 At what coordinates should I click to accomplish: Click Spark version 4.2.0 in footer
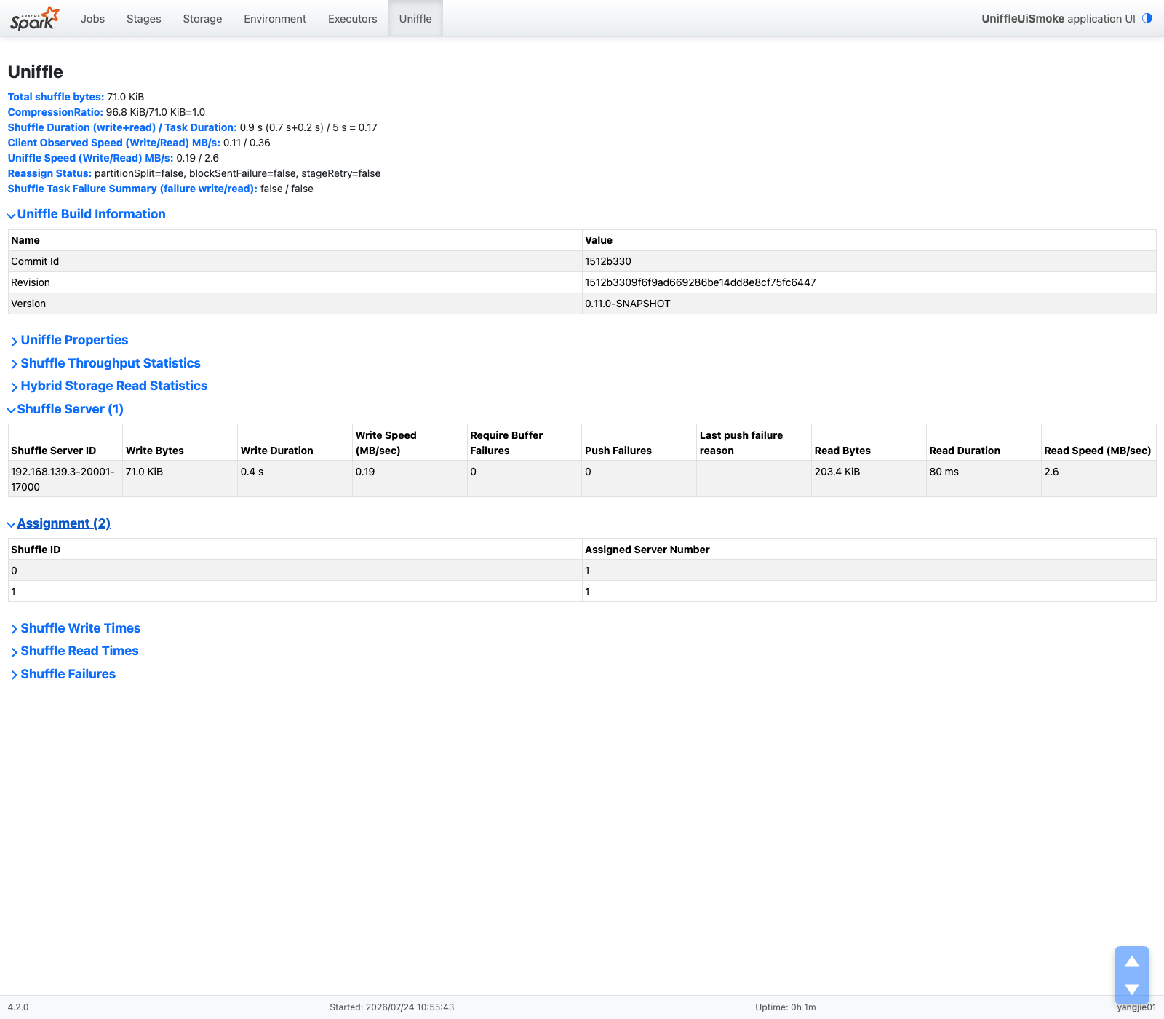click(x=18, y=1007)
